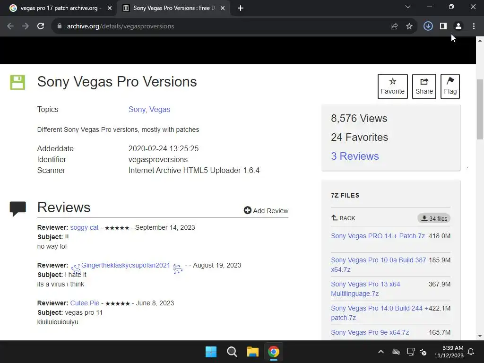Click the 24 Favorites text
The height and width of the screenshot is (363, 484).
pos(359,138)
